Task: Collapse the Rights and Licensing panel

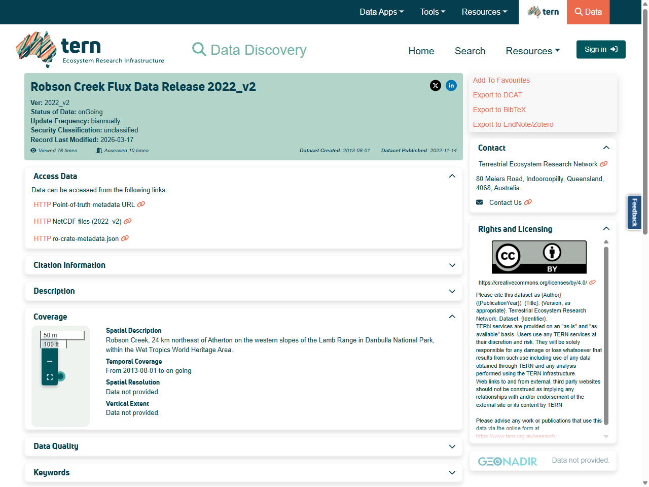Action: tap(606, 229)
